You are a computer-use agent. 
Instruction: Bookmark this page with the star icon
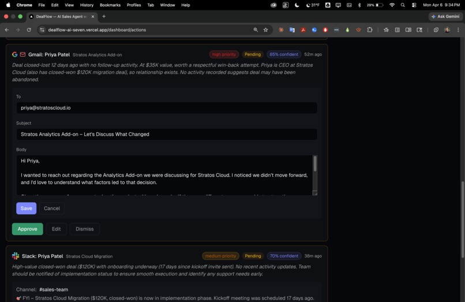266,29
